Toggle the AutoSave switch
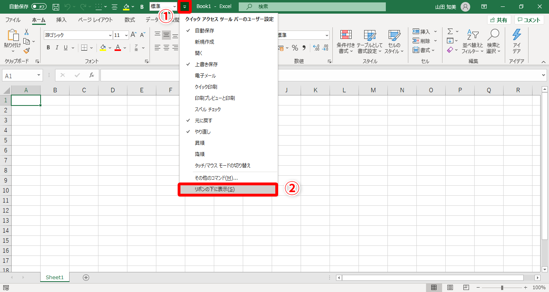The width and height of the screenshot is (549, 292). pyautogui.click(x=39, y=7)
